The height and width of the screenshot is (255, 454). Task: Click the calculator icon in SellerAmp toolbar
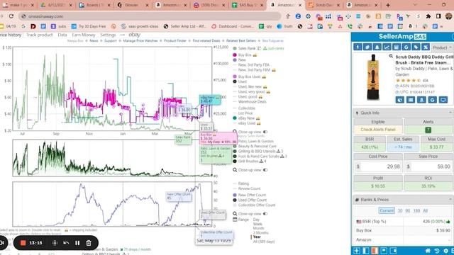coord(397,47)
